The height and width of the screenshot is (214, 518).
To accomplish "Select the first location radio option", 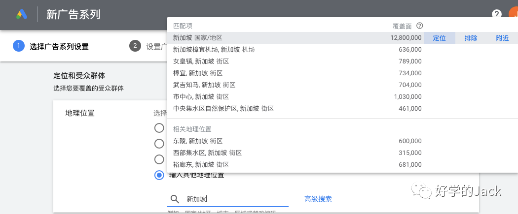I will pos(159,128).
